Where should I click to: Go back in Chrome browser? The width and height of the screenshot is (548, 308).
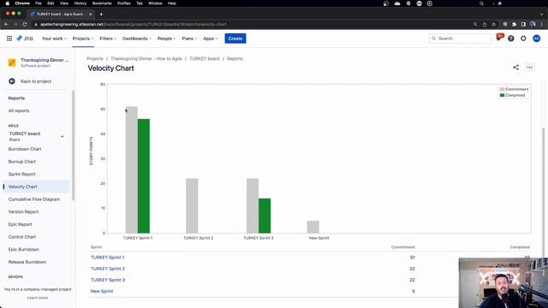(x=6, y=24)
